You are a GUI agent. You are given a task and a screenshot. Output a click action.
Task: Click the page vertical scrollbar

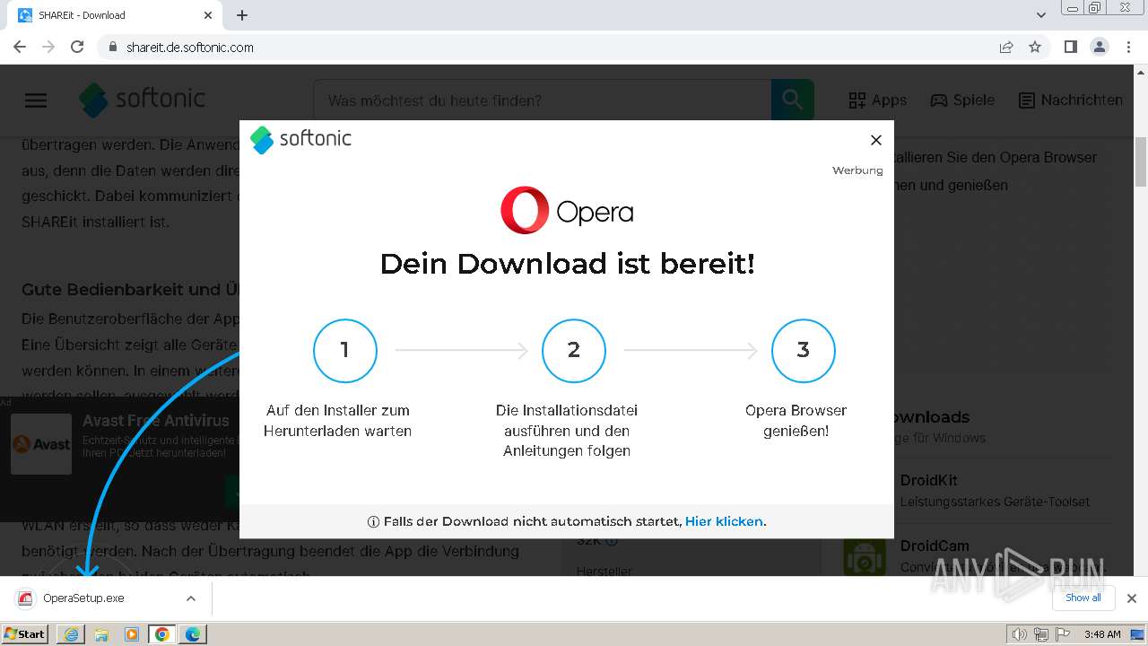(1141, 161)
